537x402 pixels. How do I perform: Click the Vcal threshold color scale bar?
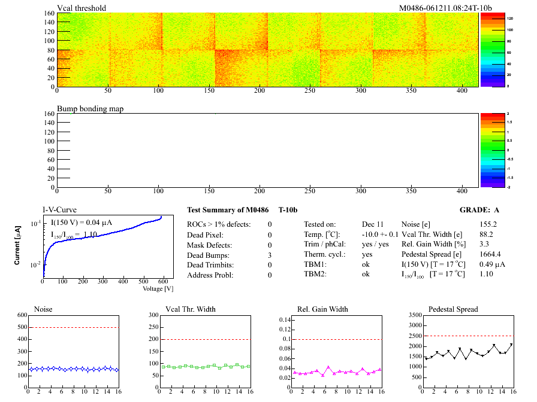(488, 50)
